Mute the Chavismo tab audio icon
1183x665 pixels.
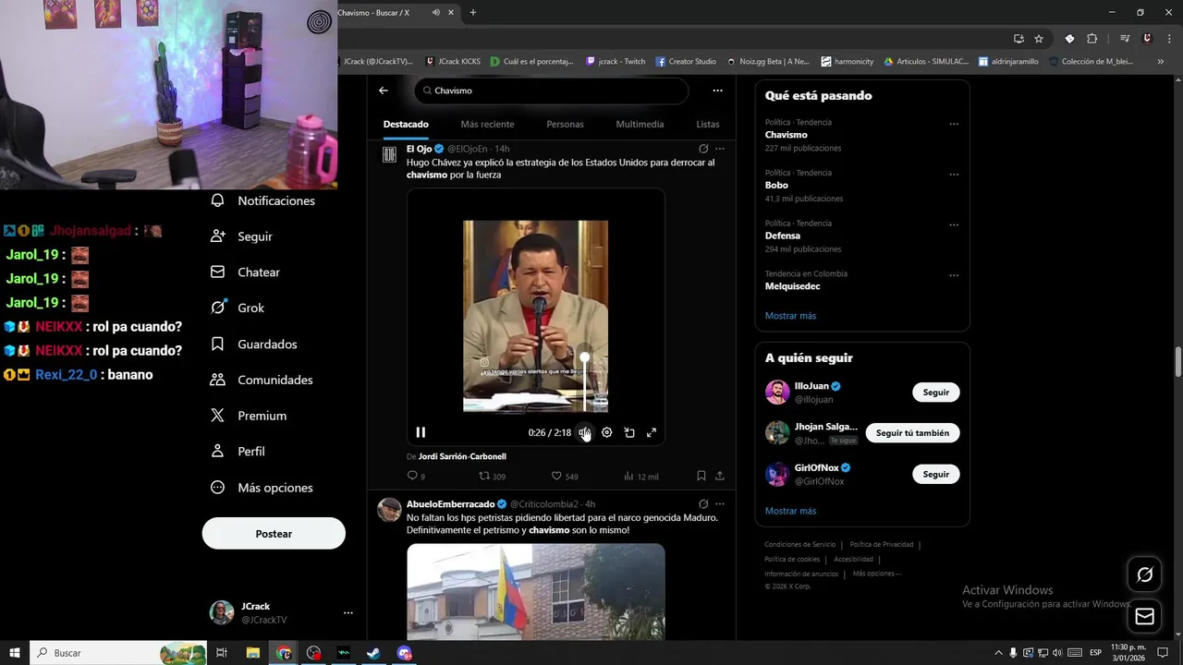coord(436,13)
